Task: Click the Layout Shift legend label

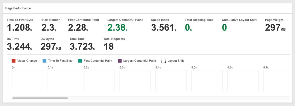Action: [x=176, y=61]
